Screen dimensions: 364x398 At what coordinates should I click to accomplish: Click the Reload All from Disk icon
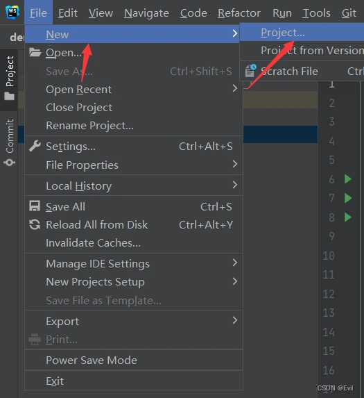tap(35, 224)
